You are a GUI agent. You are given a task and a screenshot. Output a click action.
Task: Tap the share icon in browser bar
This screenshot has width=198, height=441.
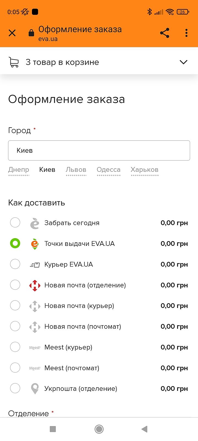click(164, 33)
